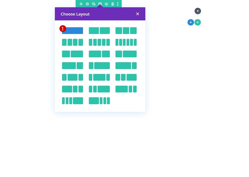Open the three-dot more options menu
249x177 pixels.
[x=118, y=4]
